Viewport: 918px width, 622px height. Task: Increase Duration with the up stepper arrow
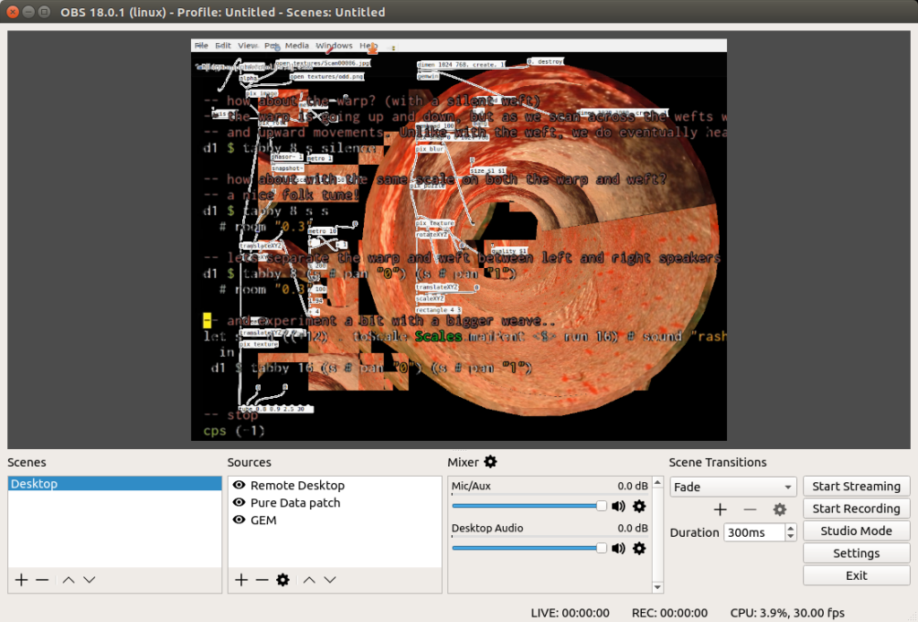[x=790, y=527]
